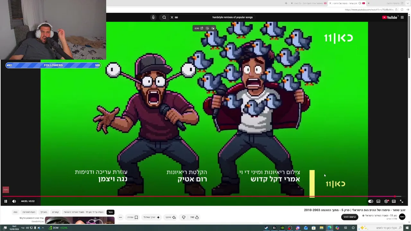
Task: Switch to the 'מאסטר שף' browser tab
Action: pyautogui.click(x=309, y=3)
